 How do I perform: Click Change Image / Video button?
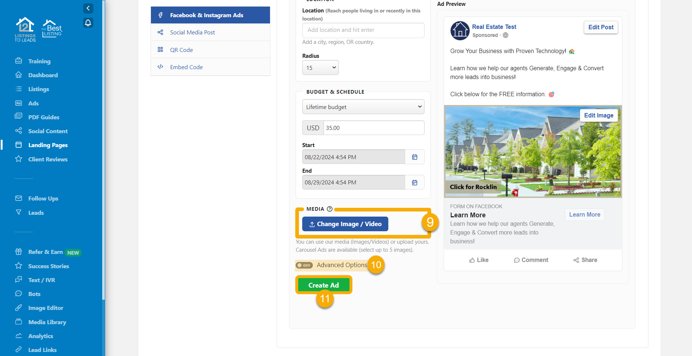tap(345, 224)
